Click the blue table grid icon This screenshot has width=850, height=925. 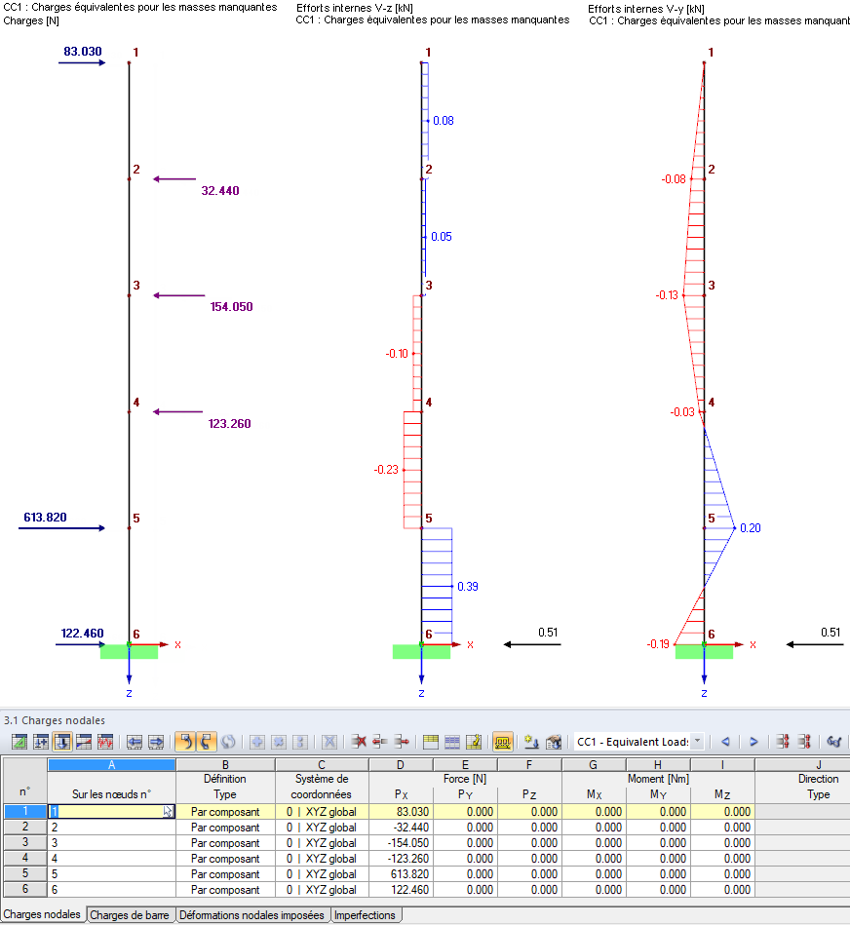pos(452,742)
